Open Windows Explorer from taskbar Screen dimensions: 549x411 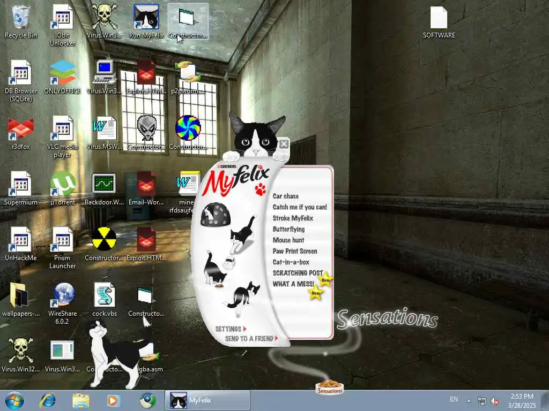click(x=80, y=400)
